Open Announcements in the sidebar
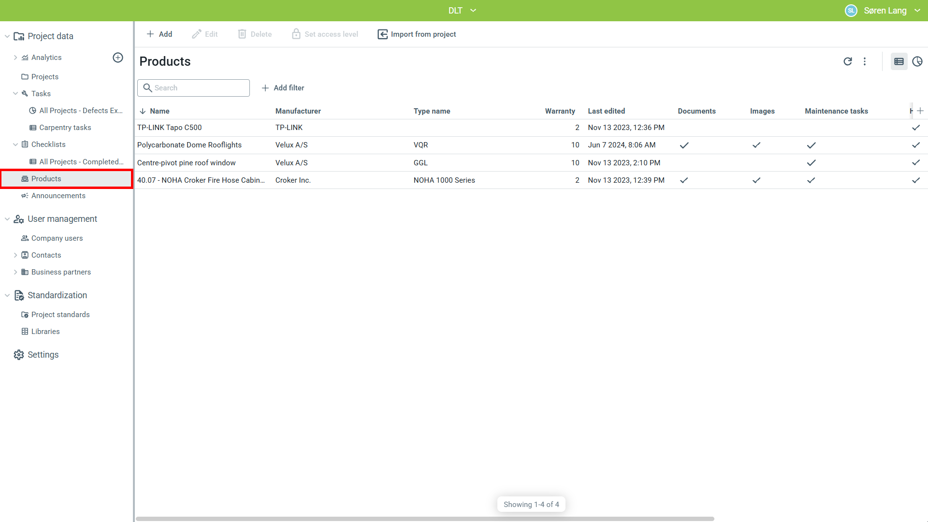Viewport: 928px width, 522px height. pos(58,196)
